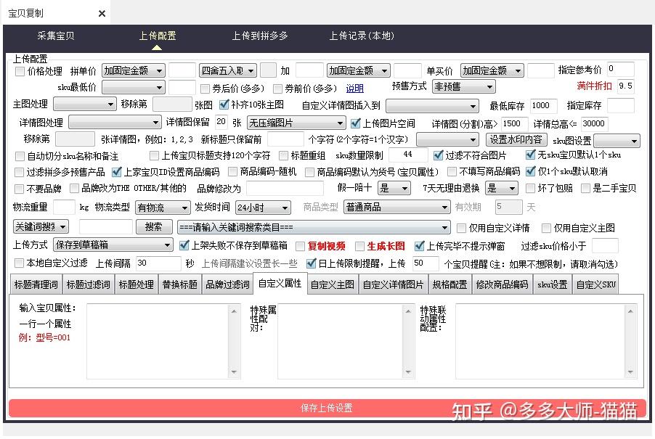Enable the 生成长图 checkbox
Image resolution: width=655 pixels, height=439 pixels.
(x=359, y=247)
